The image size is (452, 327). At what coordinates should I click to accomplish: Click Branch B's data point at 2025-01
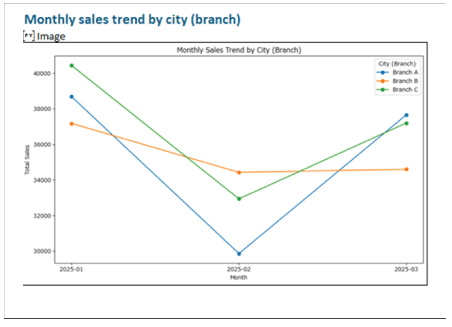[x=72, y=124]
